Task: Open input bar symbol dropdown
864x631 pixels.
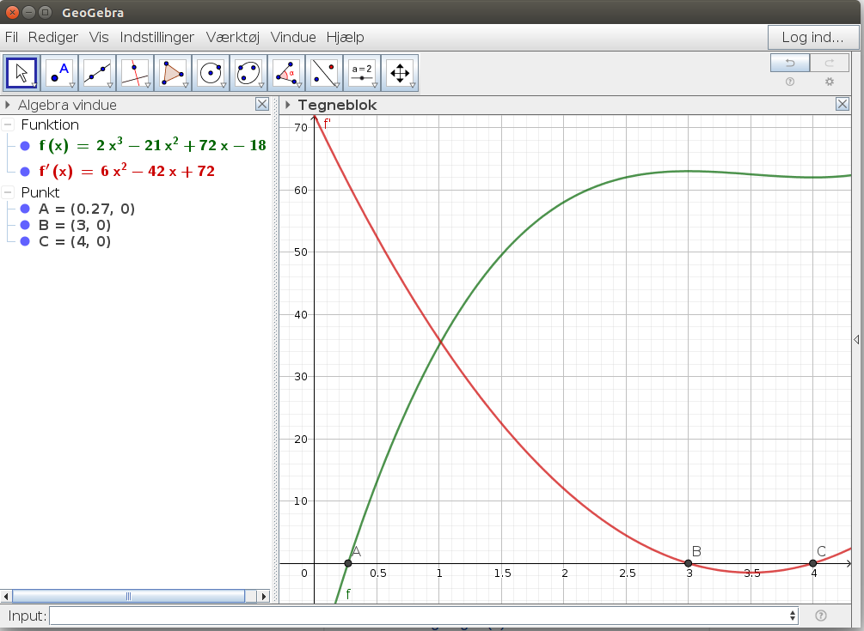Action: [793, 616]
